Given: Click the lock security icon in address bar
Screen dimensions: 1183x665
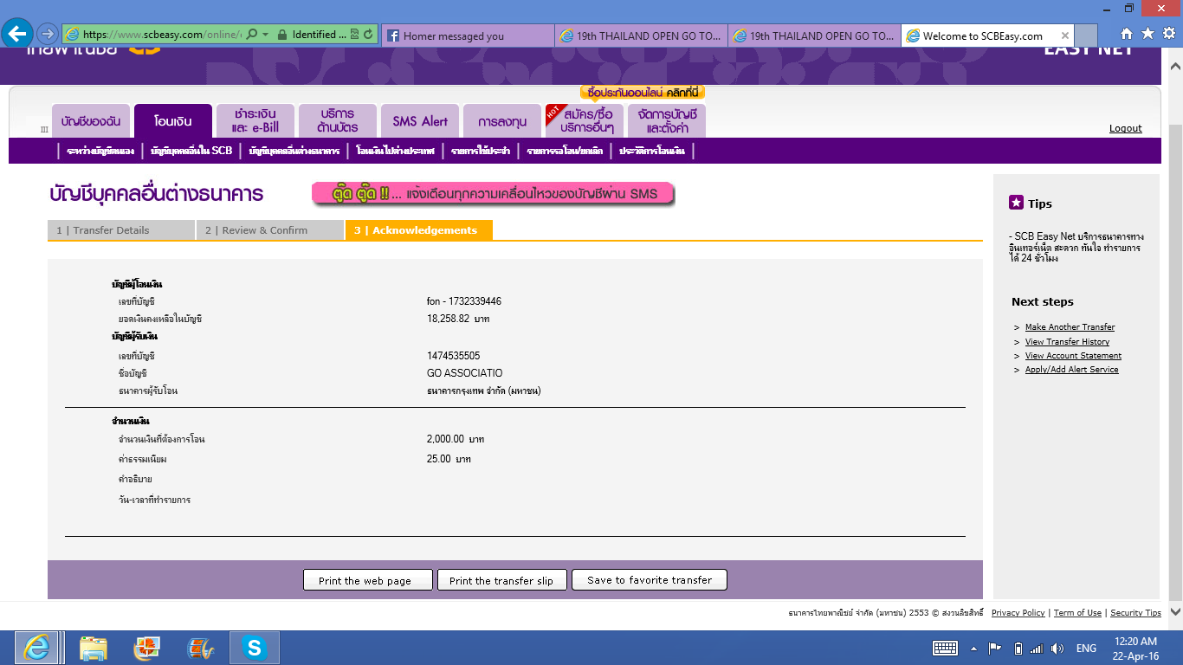Looking at the screenshot, I should [x=281, y=35].
